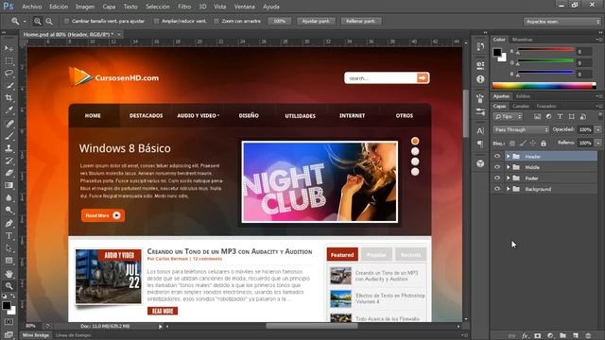The width and height of the screenshot is (605, 340).
Task: Open the Filtro menu
Action: click(x=184, y=7)
